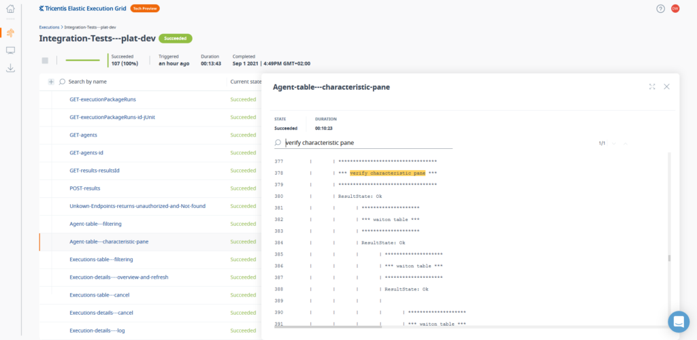Click the vertical scrollbar of the log
The height and width of the screenshot is (340, 697).
click(670, 258)
